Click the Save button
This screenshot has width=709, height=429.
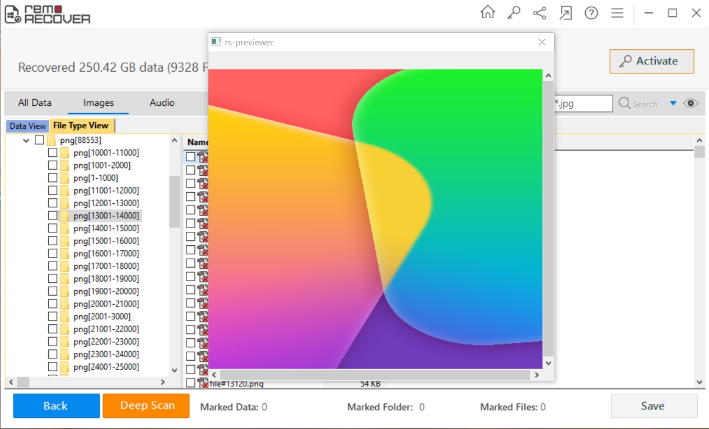654,406
